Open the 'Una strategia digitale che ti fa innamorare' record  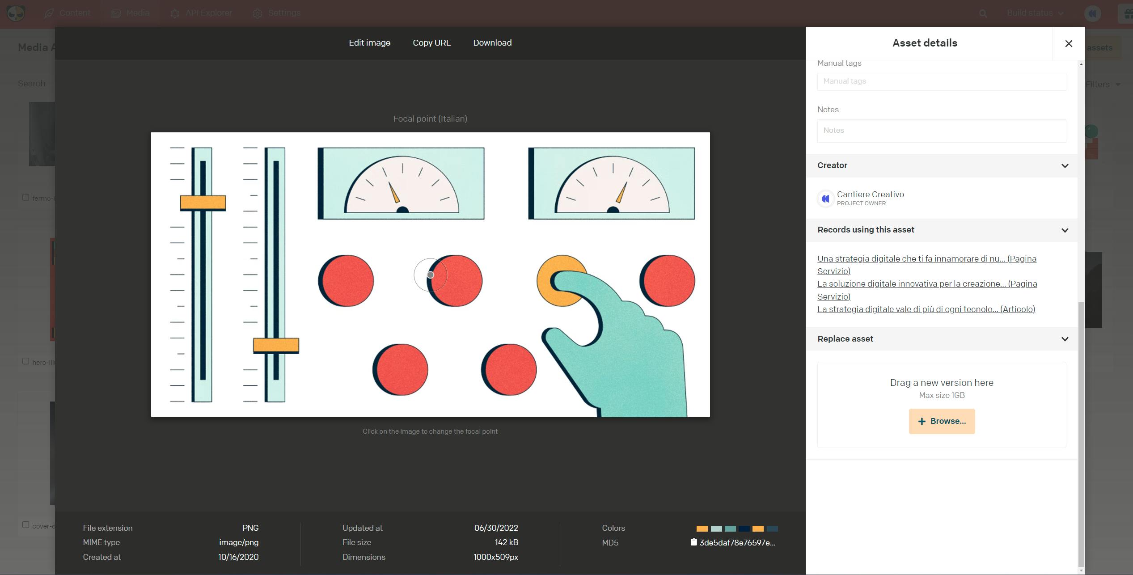coord(927,265)
